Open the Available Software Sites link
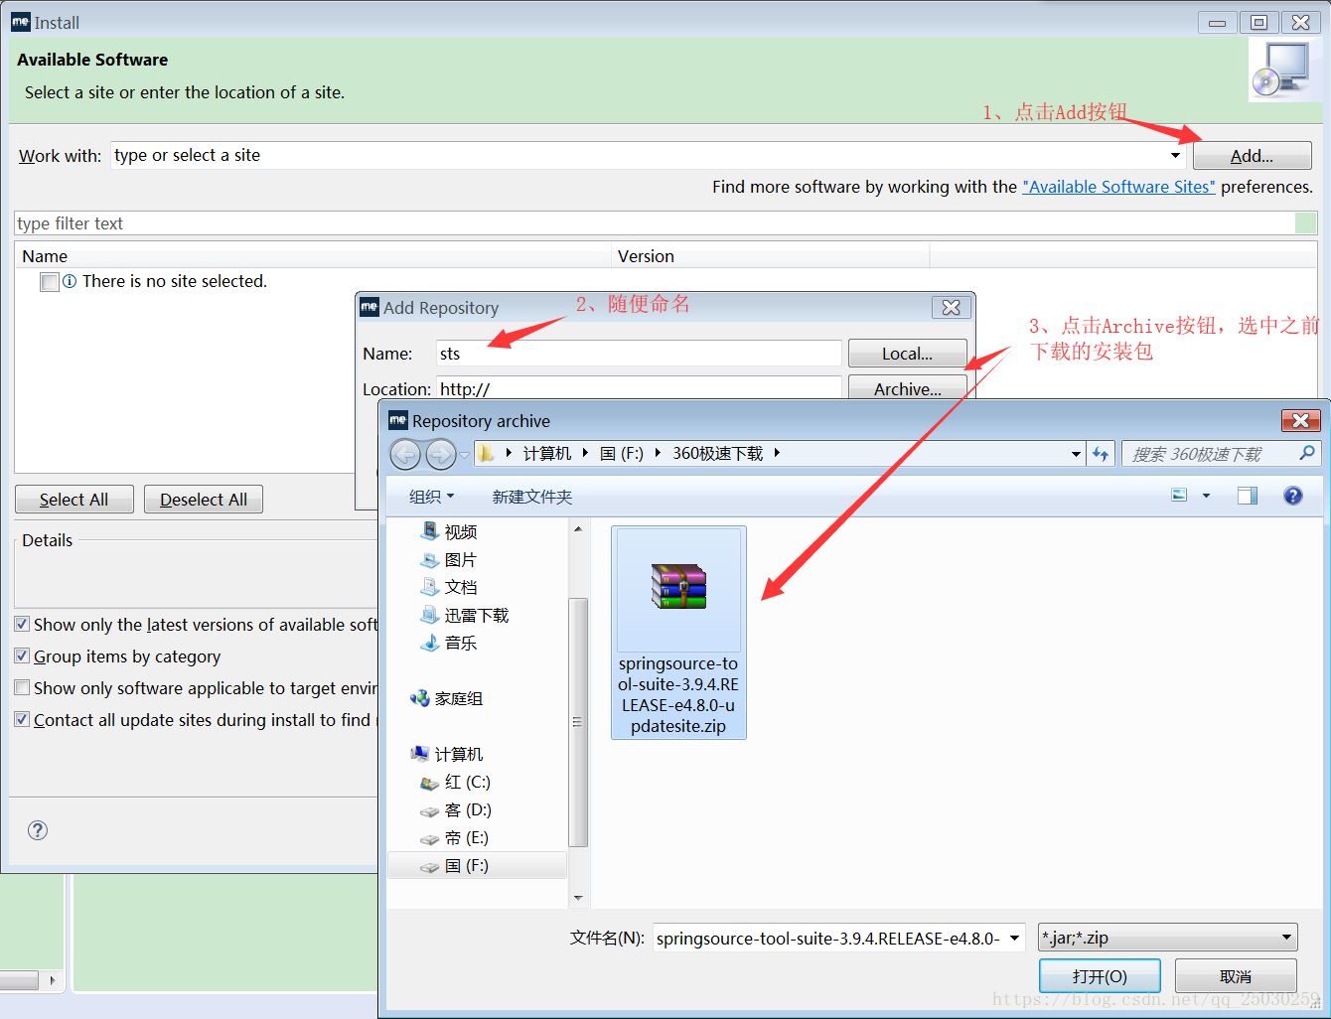 pyautogui.click(x=1118, y=187)
